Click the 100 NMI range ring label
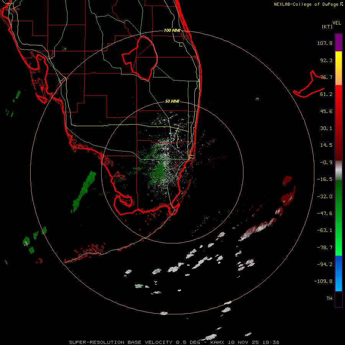 [x=172, y=30]
